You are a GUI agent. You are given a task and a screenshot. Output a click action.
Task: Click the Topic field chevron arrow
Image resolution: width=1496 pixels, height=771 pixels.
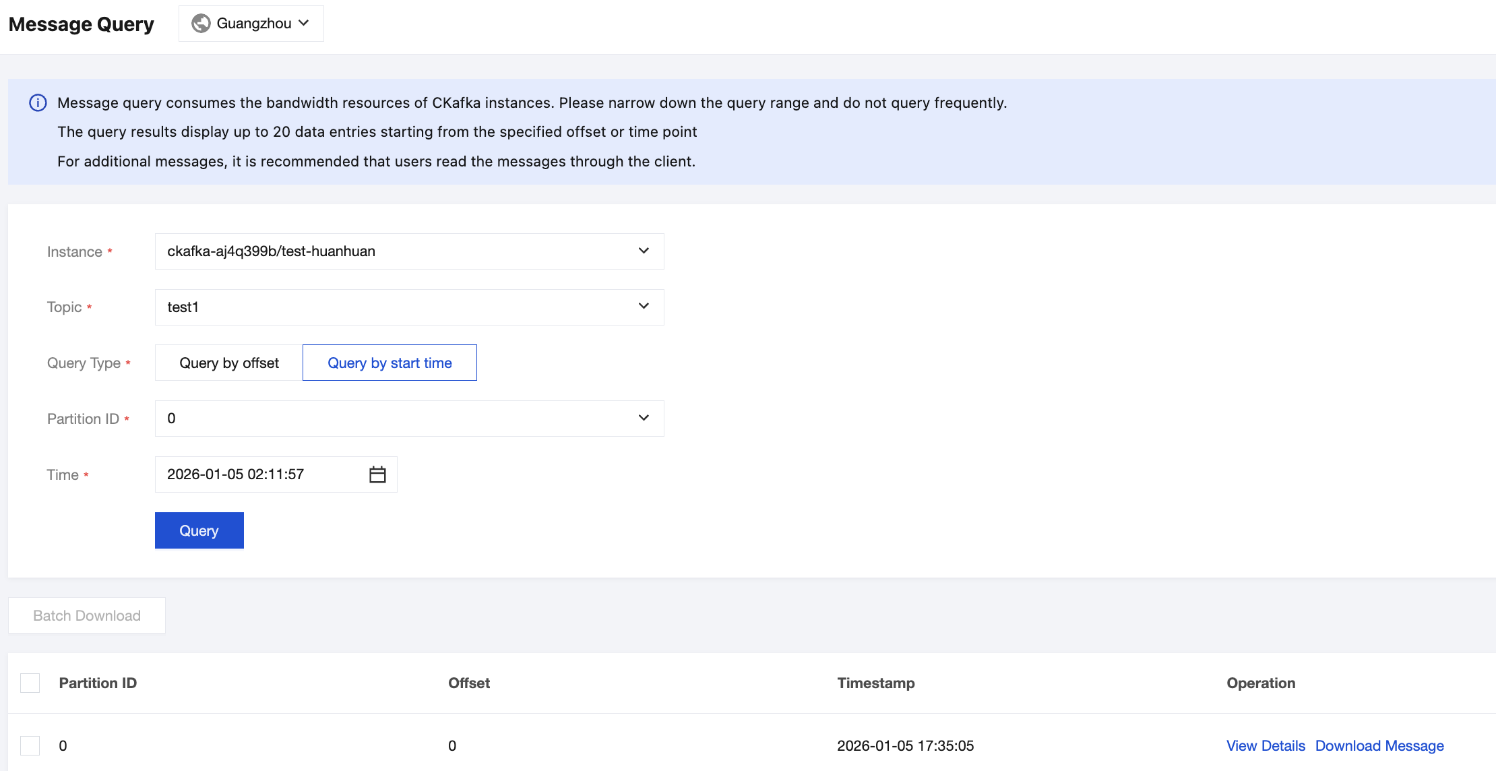click(x=644, y=307)
